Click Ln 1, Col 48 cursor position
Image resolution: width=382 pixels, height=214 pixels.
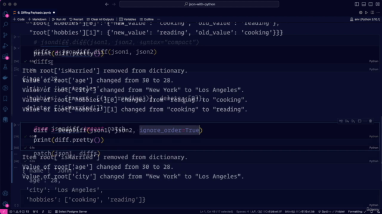click(216, 212)
